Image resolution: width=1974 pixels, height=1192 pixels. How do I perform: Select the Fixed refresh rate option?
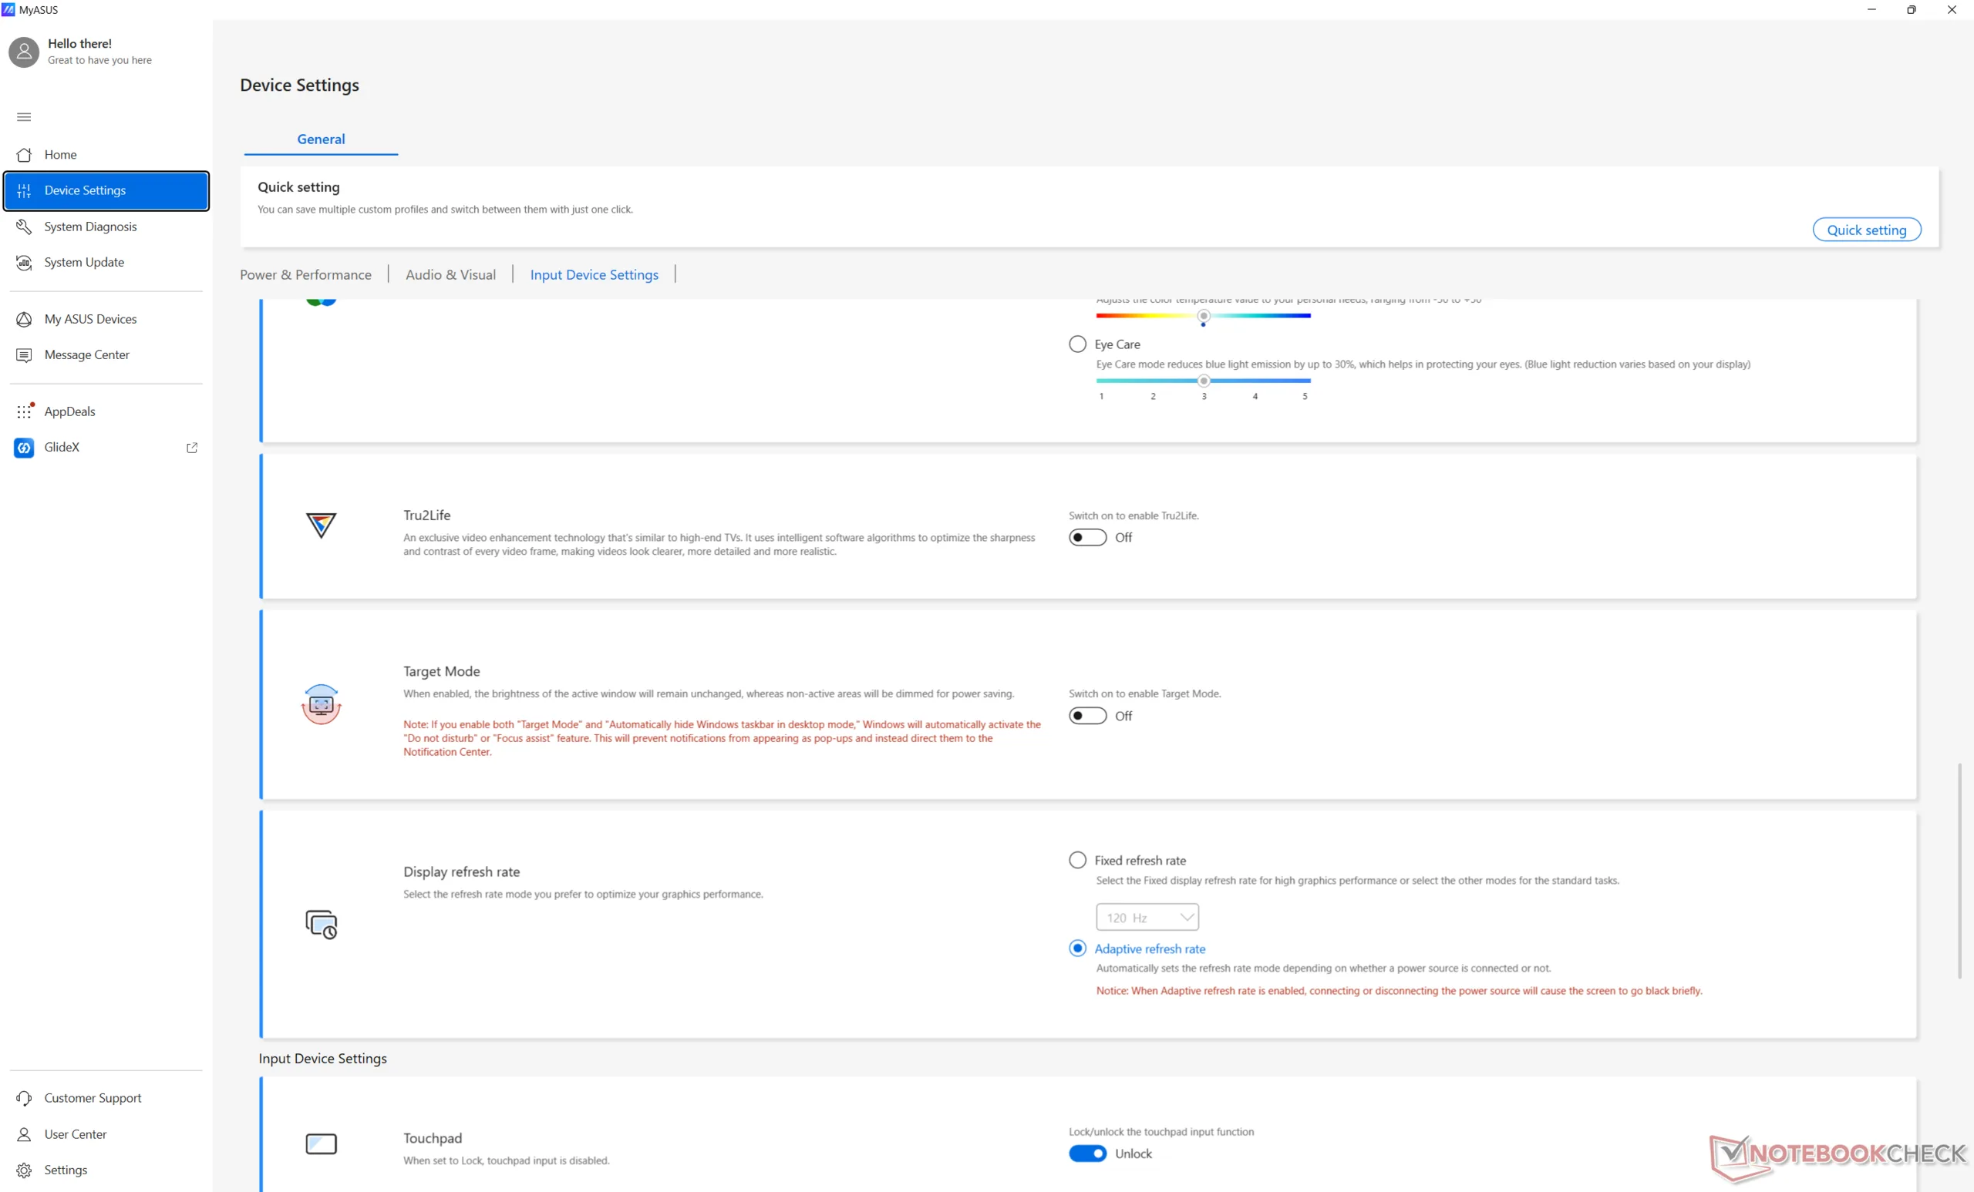coord(1077,860)
